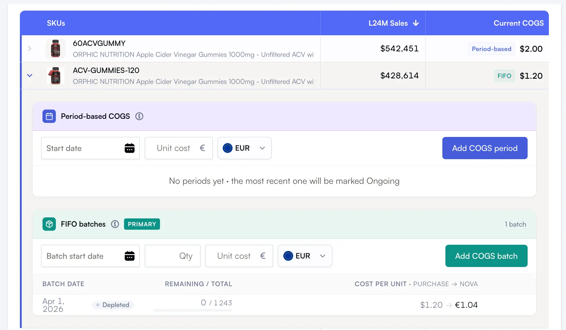Click the Depleted status badge
This screenshot has width=566, height=330.
[x=113, y=305]
